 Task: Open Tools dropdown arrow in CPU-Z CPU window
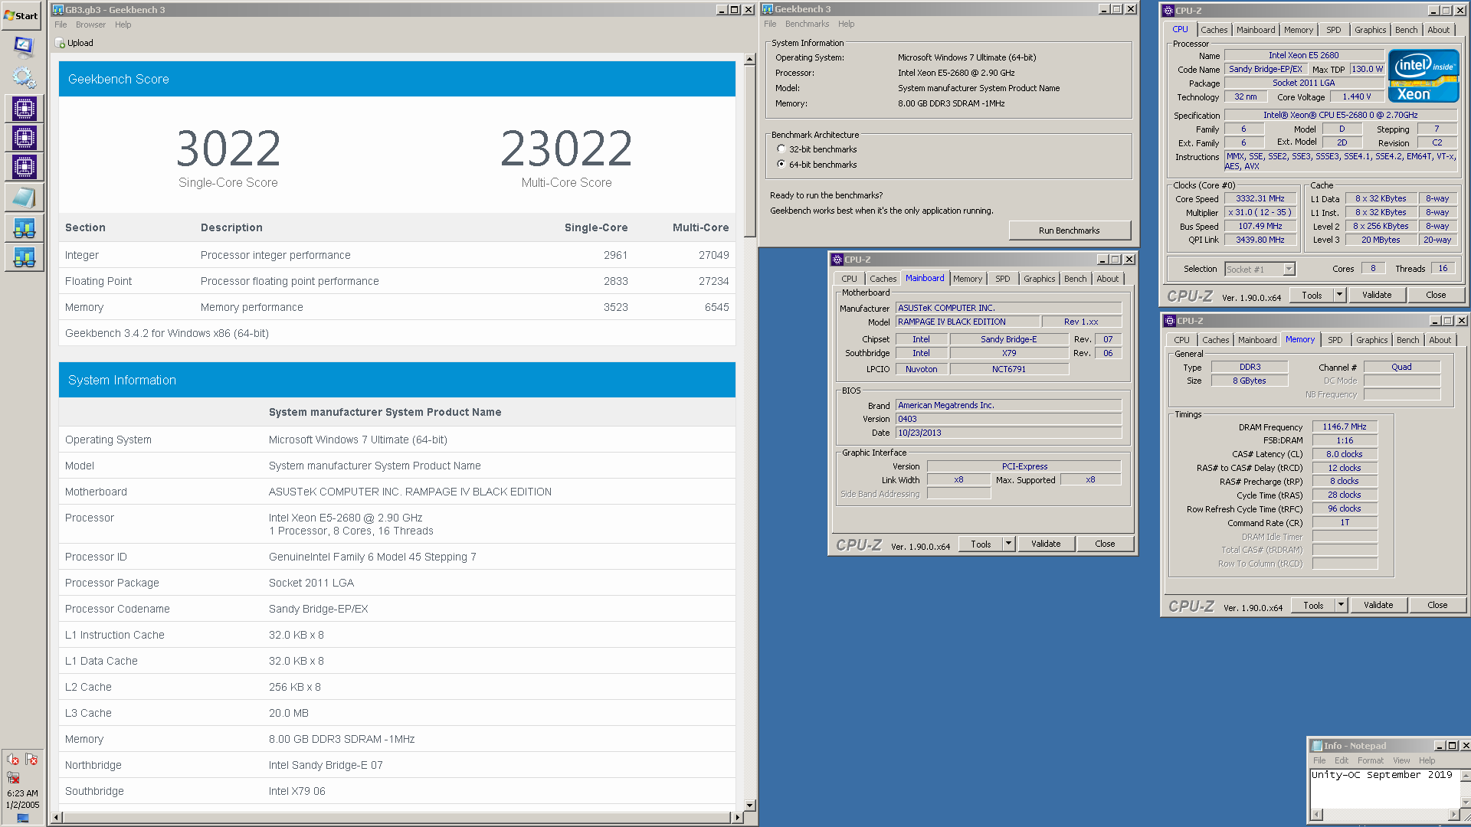1339,295
